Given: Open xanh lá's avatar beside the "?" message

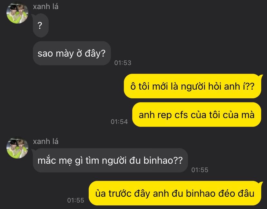Looking at the screenshot, I should pyautogui.click(x=17, y=13).
